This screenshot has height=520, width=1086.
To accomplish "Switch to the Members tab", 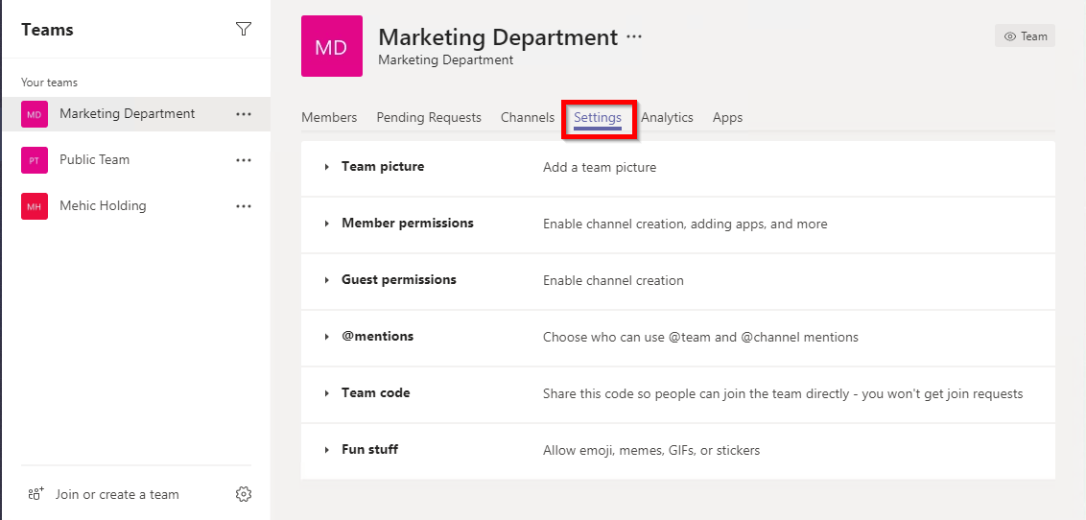I will point(329,117).
